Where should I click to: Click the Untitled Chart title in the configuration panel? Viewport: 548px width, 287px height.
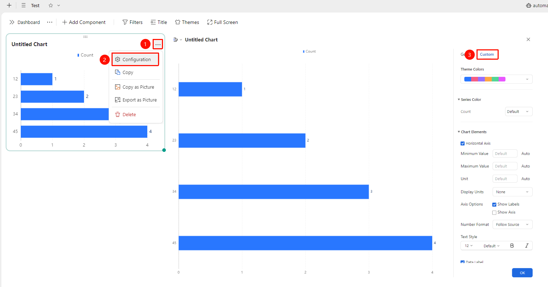tap(201, 40)
